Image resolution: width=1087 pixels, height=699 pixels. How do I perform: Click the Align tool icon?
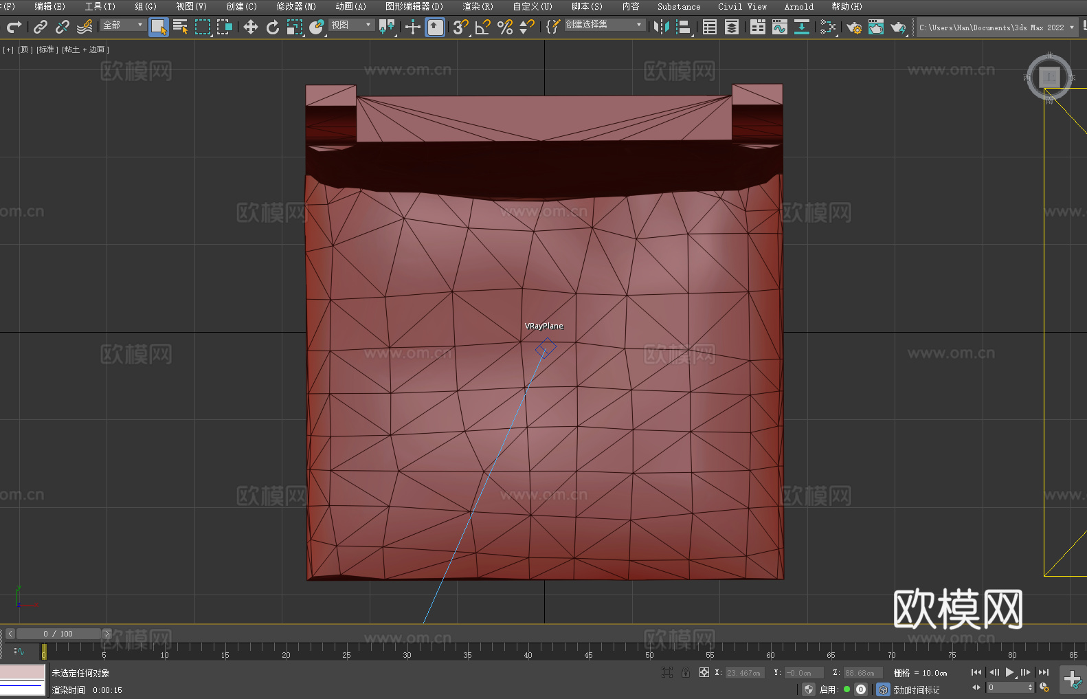pyautogui.click(x=684, y=27)
